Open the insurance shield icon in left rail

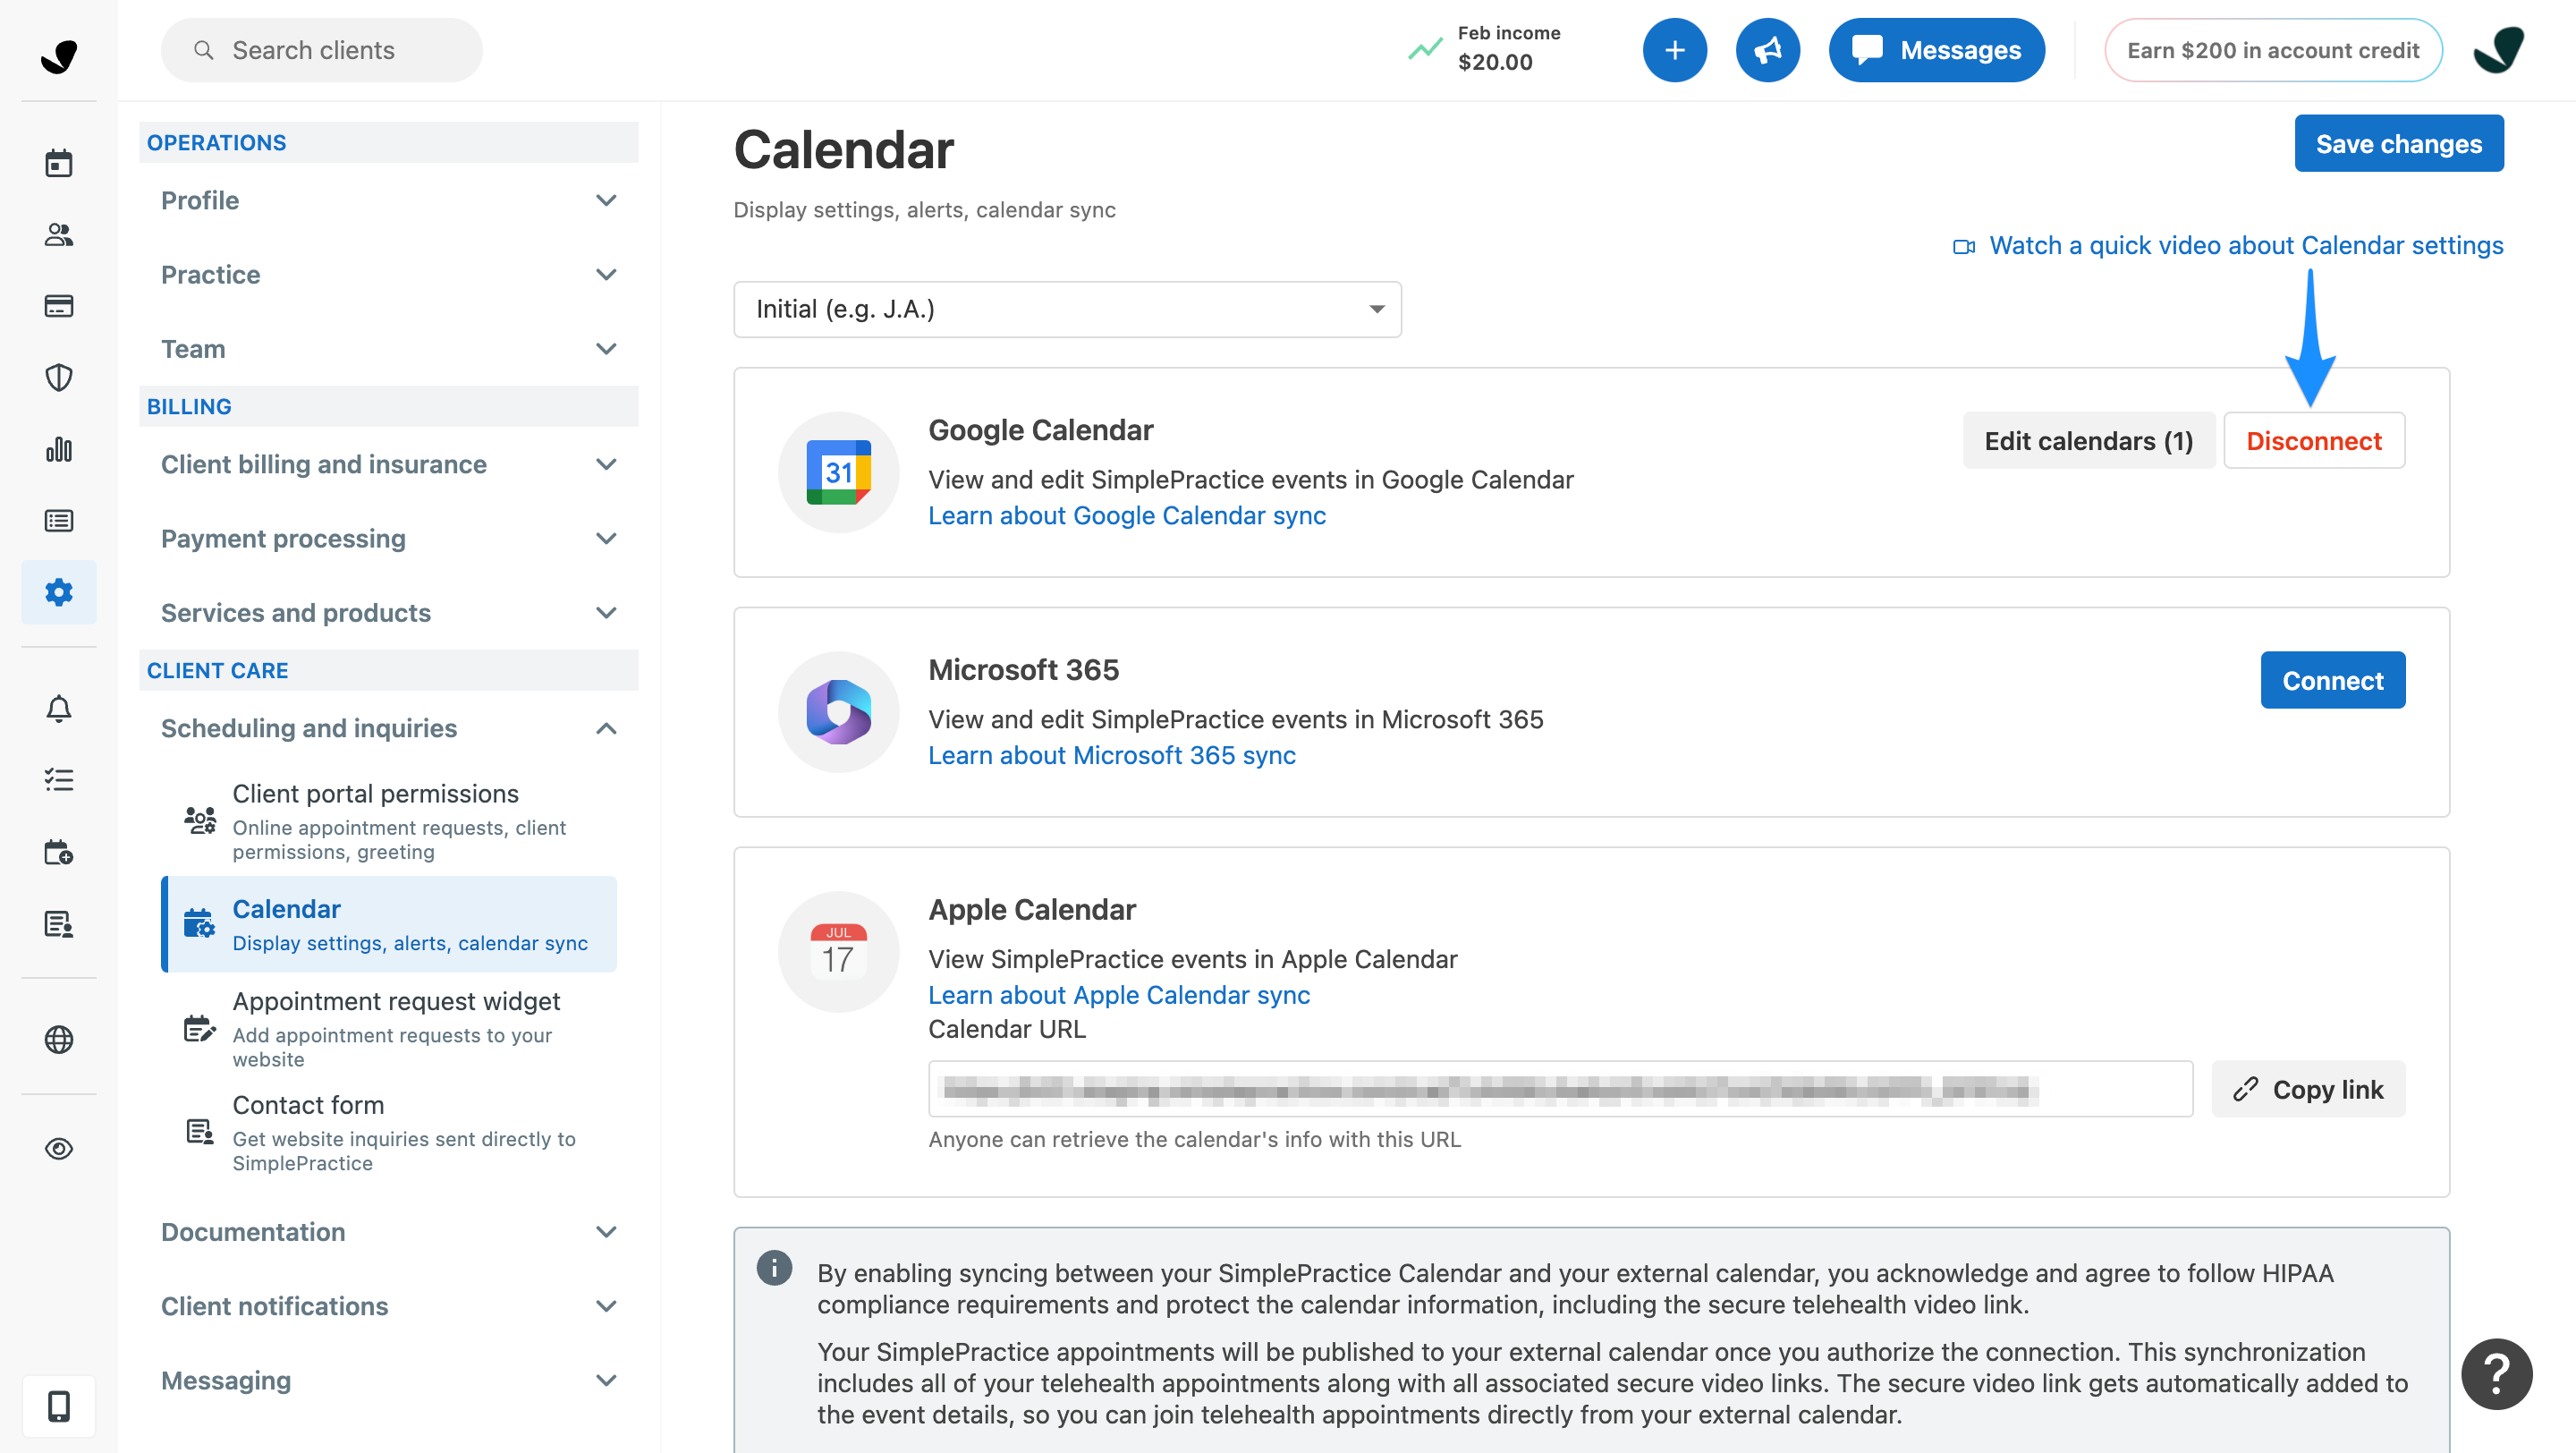[59, 378]
